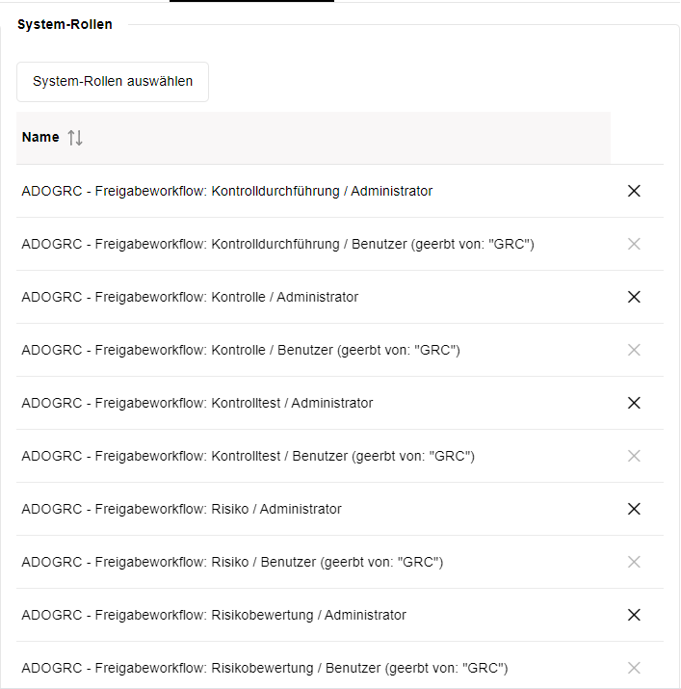Click the System-Rollen auswählen button
The image size is (681, 689).
(x=113, y=82)
